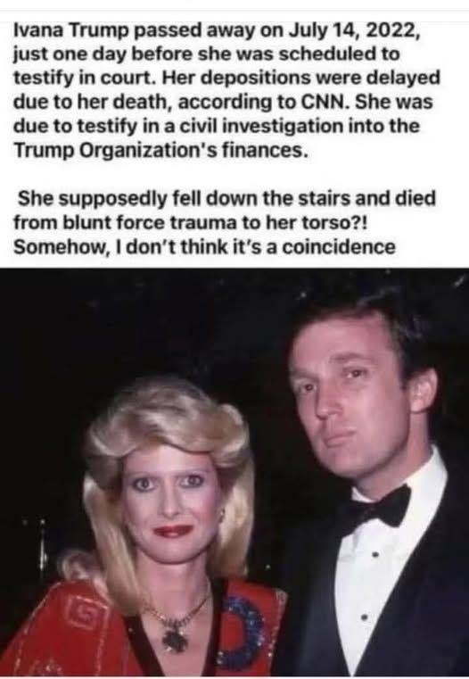Click the woman's earring in the photo
The image size is (469, 679).
click(x=222, y=516)
